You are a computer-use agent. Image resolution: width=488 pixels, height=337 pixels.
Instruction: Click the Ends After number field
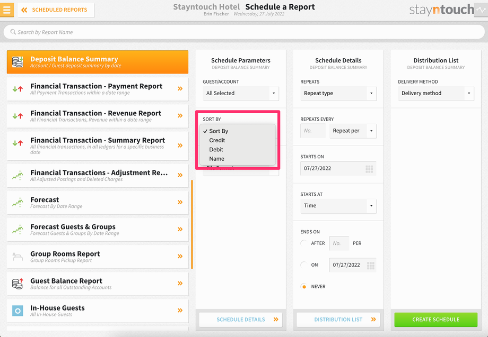coord(339,243)
